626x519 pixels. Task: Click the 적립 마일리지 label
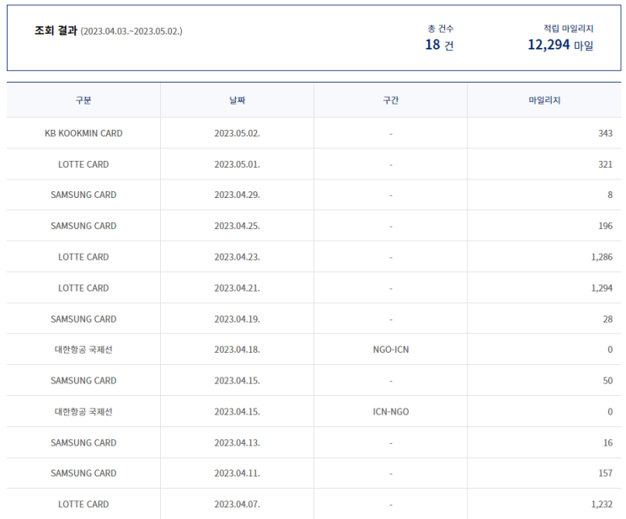[x=569, y=29]
